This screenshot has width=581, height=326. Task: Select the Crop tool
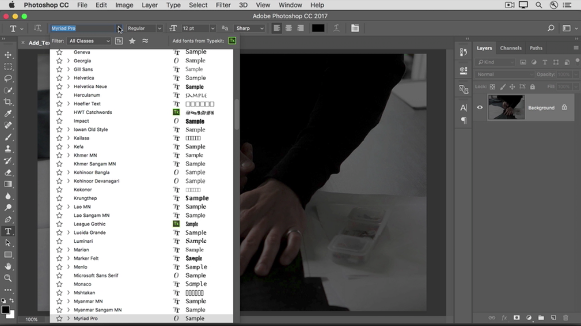(8, 102)
